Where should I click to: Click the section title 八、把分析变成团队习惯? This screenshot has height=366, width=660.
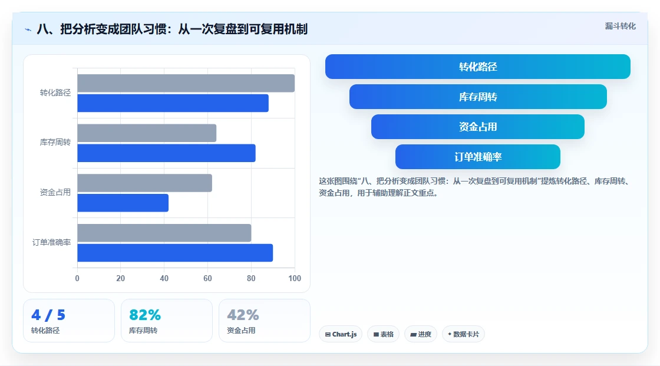click(172, 29)
